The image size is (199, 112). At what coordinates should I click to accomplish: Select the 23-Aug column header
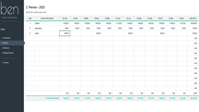point(139,18)
